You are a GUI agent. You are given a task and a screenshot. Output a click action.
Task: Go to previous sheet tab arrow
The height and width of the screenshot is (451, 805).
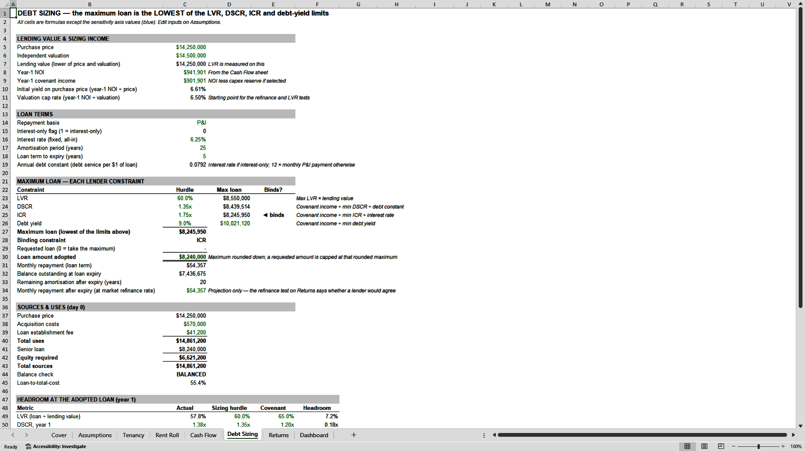pyautogui.click(x=13, y=435)
